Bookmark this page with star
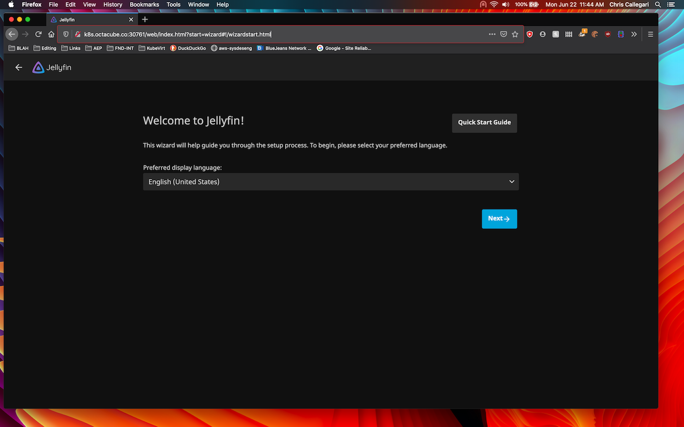 point(515,34)
